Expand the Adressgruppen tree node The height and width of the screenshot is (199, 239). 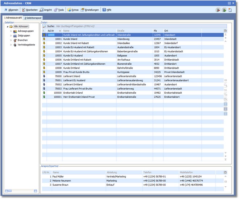click(x=11, y=31)
